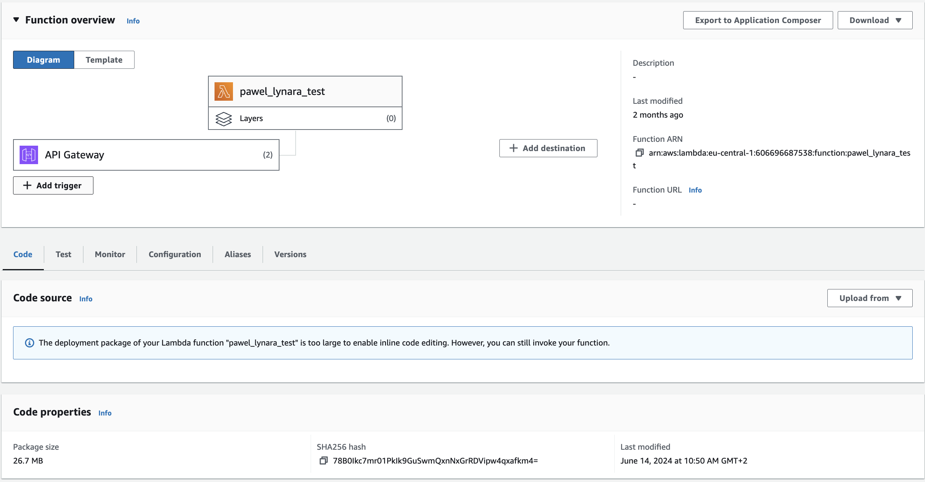Screen dimensions: 925x482
Task: Click Export to Application Composer button
Action: [757, 20]
